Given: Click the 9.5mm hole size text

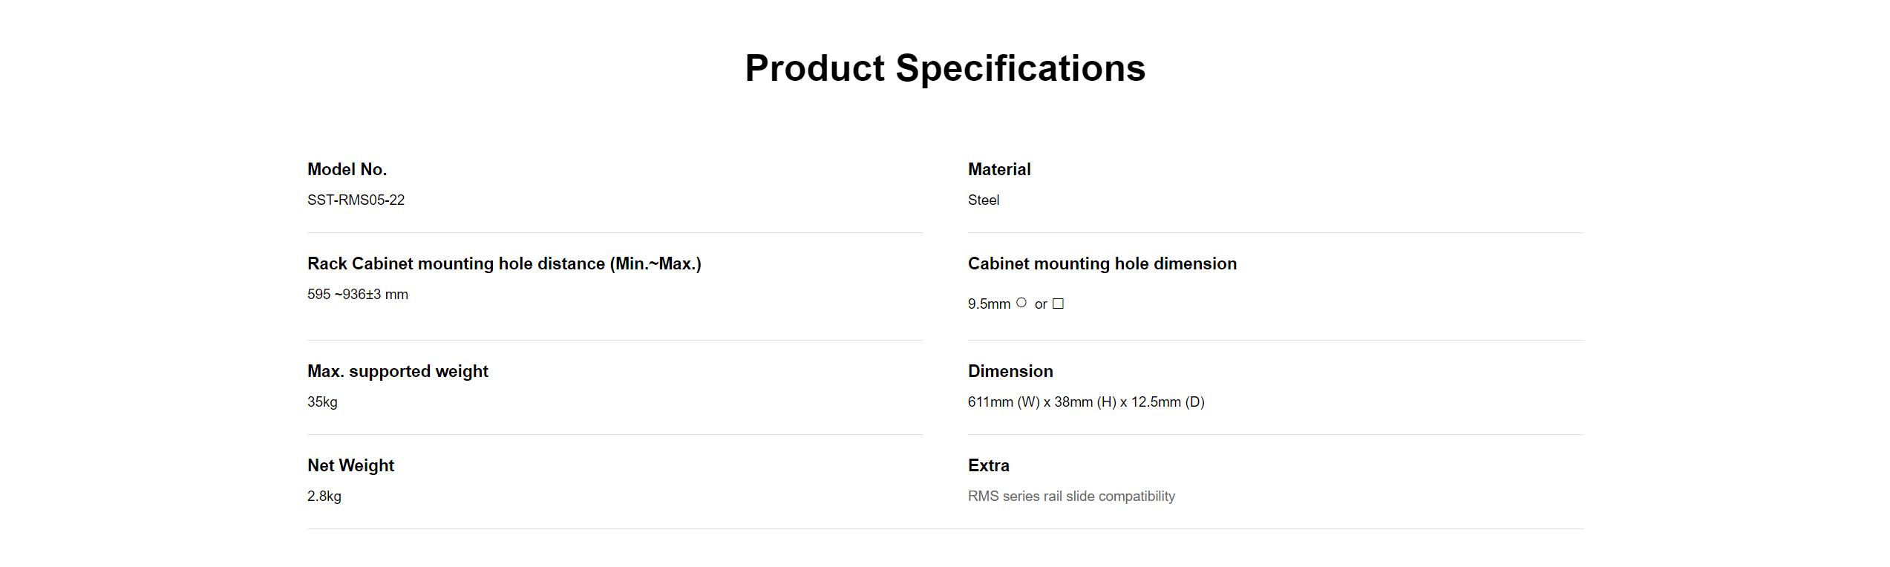Looking at the screenshot, I should [x=989, y=304].
